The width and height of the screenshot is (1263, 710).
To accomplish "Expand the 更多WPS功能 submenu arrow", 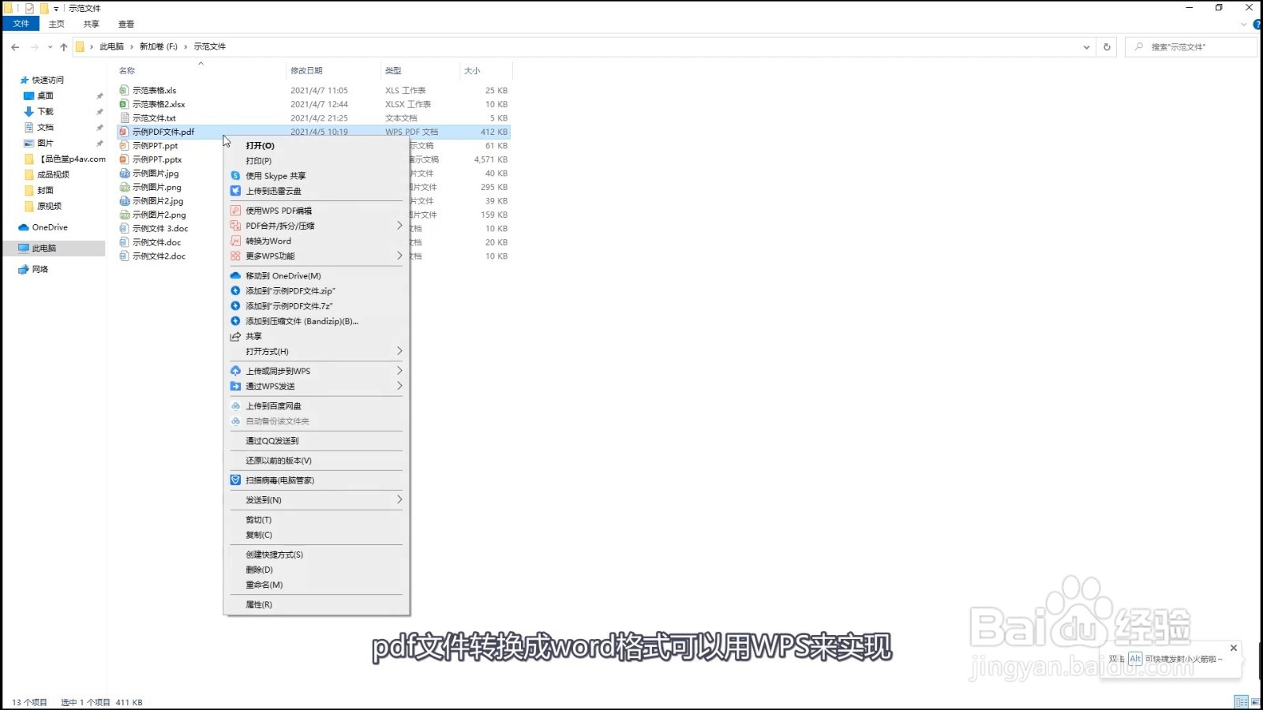I will point(399,256).
